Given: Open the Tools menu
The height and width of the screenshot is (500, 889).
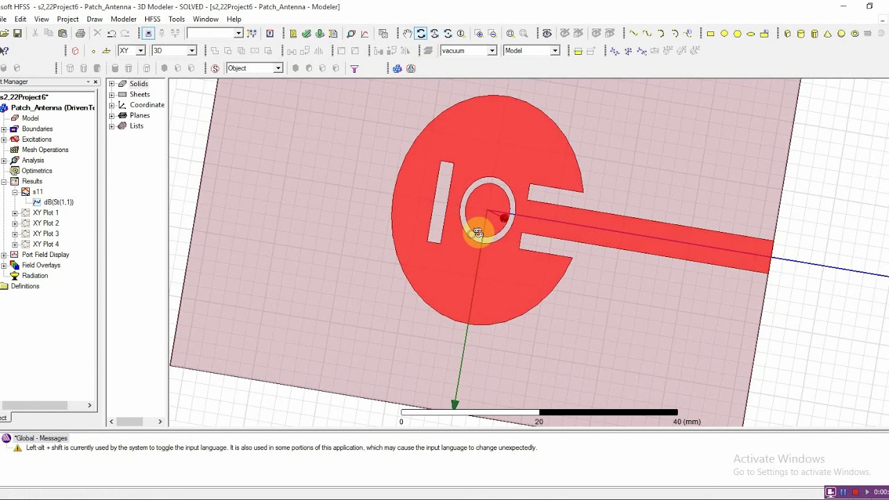Looking at the screenshot, I should point(177,19).
